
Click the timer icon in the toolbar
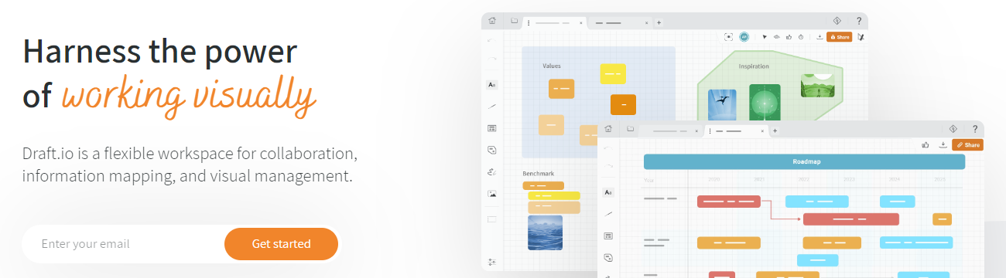800,36
